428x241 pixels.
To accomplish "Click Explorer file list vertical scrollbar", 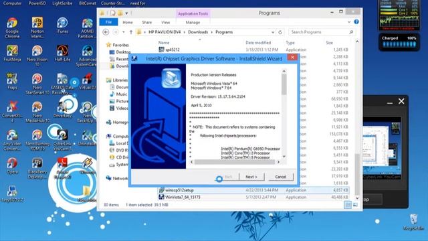I will point(357,120).
